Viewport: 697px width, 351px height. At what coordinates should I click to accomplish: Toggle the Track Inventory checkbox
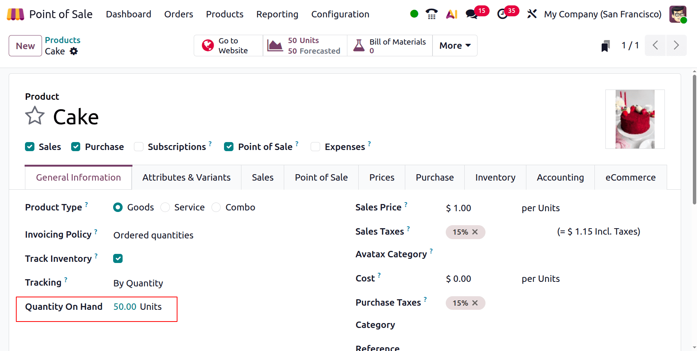[x=118, y=258]
